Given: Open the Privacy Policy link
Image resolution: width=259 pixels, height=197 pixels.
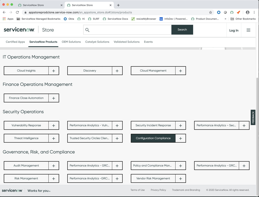Looking at the screenshot, I should 158,190.
